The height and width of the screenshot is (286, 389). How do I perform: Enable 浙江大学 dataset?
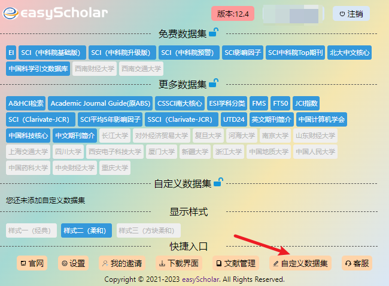pos(229,152)
